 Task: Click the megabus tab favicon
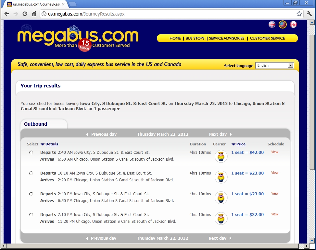(9, 4)
